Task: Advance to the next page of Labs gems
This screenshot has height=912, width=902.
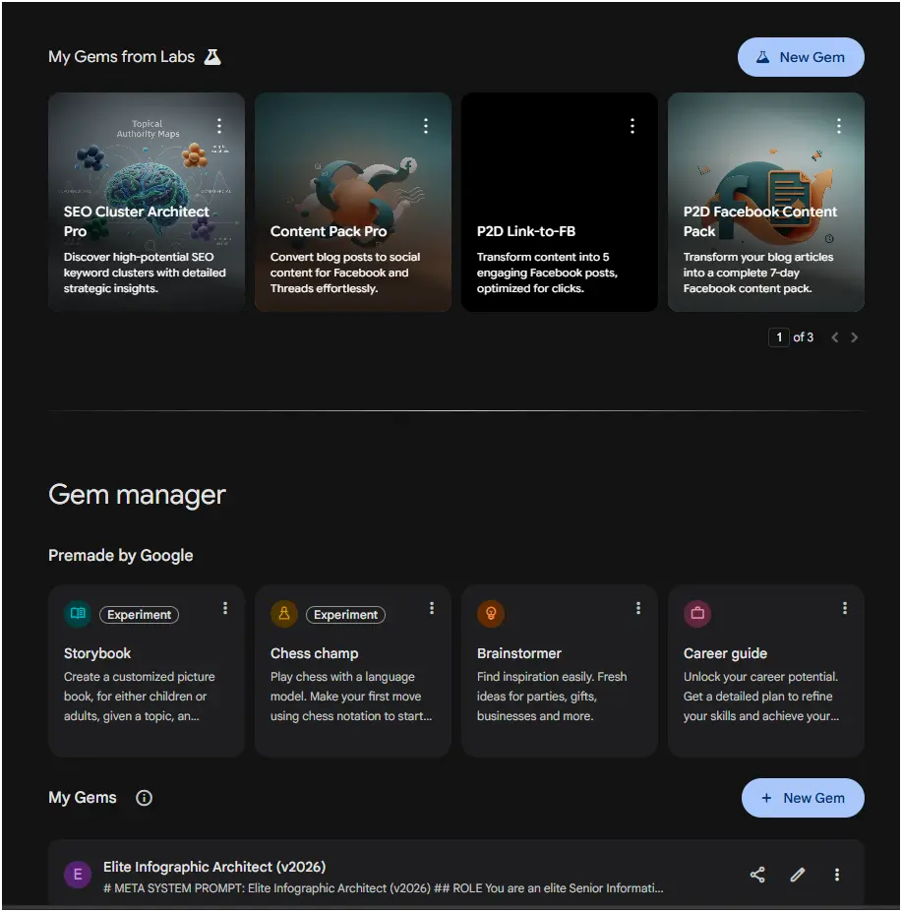Action: [854, 336]
